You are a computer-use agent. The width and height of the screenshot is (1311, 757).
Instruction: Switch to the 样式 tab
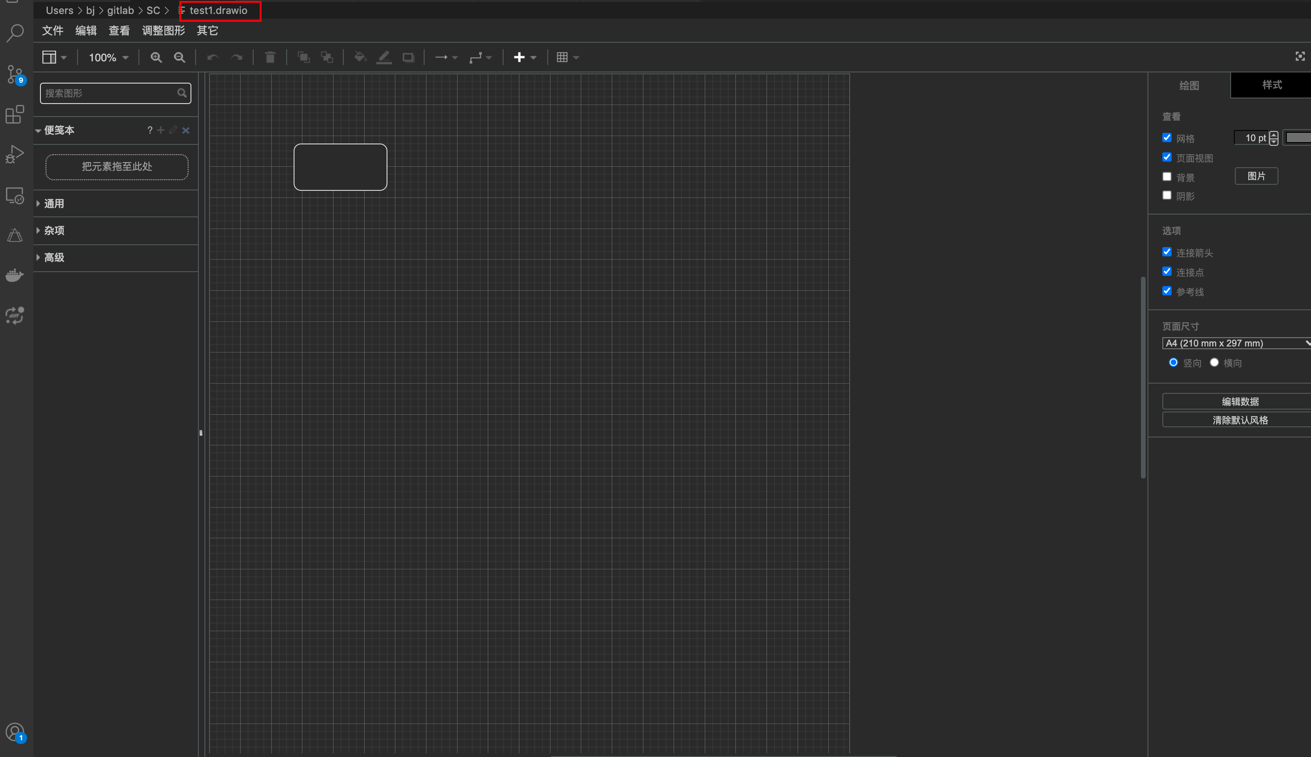tap(1272, 85)
